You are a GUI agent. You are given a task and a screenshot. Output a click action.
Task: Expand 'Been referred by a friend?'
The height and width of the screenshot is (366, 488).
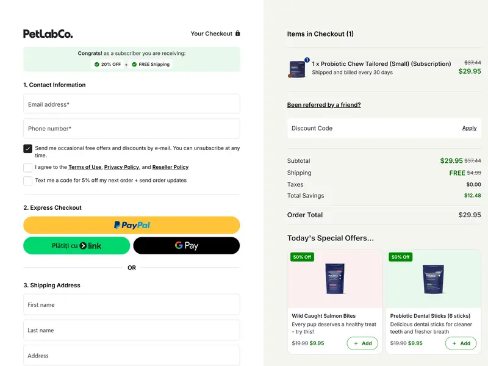coord(324,105)
